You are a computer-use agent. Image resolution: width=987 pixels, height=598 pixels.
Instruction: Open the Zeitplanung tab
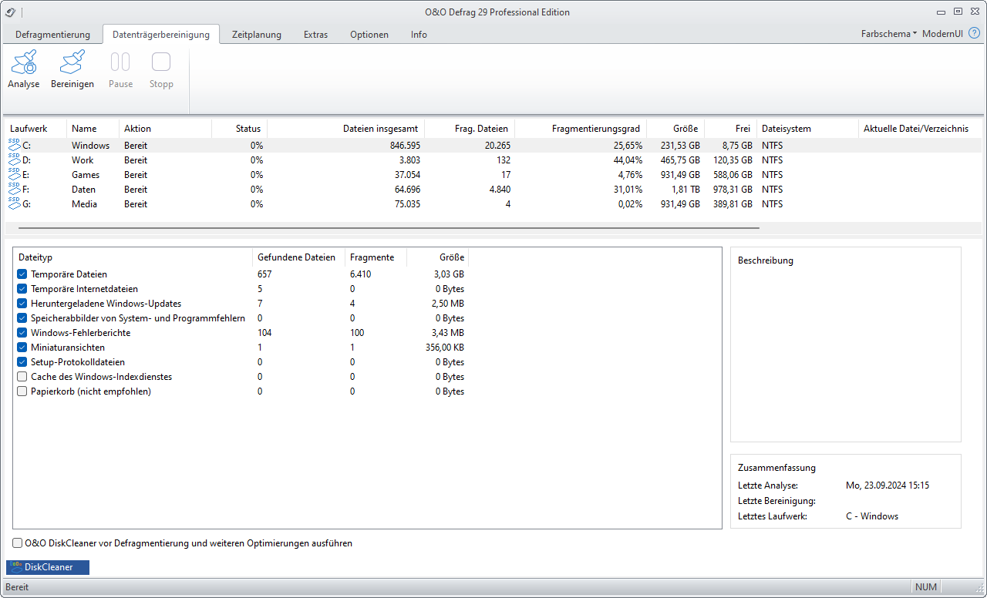257,35
